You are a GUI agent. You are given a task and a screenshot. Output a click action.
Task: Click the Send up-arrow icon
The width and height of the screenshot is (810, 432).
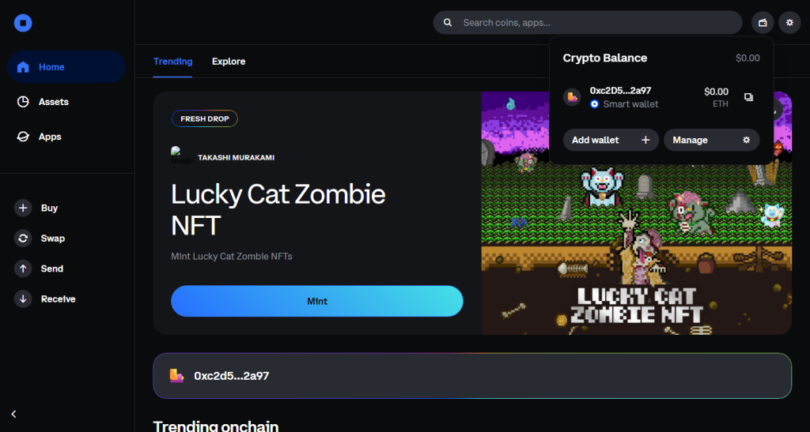point(23,269)
